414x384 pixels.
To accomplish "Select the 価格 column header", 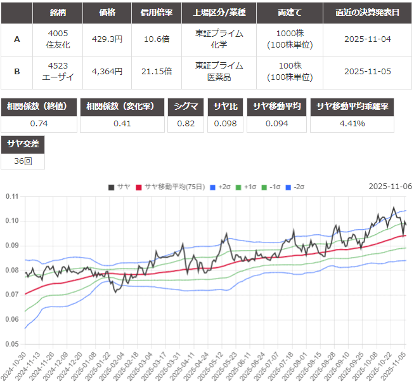I will click(107, 12).
